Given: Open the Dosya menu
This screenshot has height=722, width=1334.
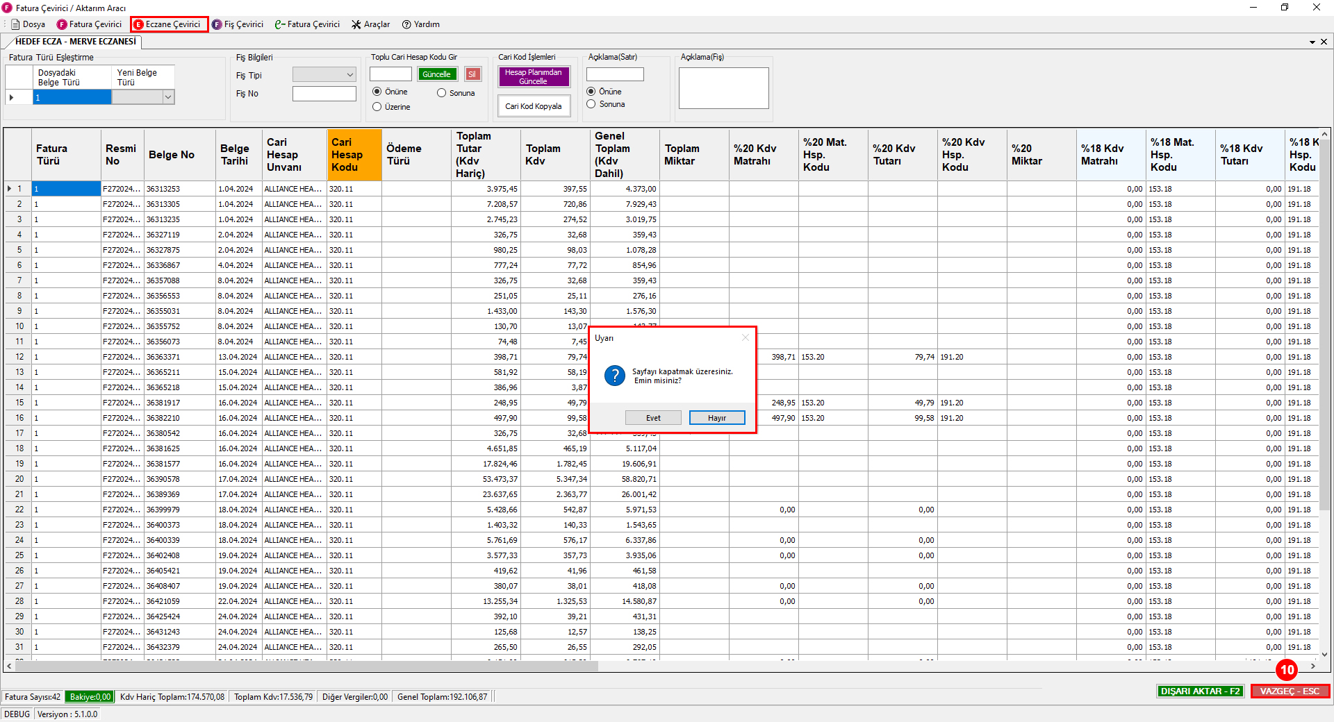Looking at the screenshot, I should [x=28, y=24].
